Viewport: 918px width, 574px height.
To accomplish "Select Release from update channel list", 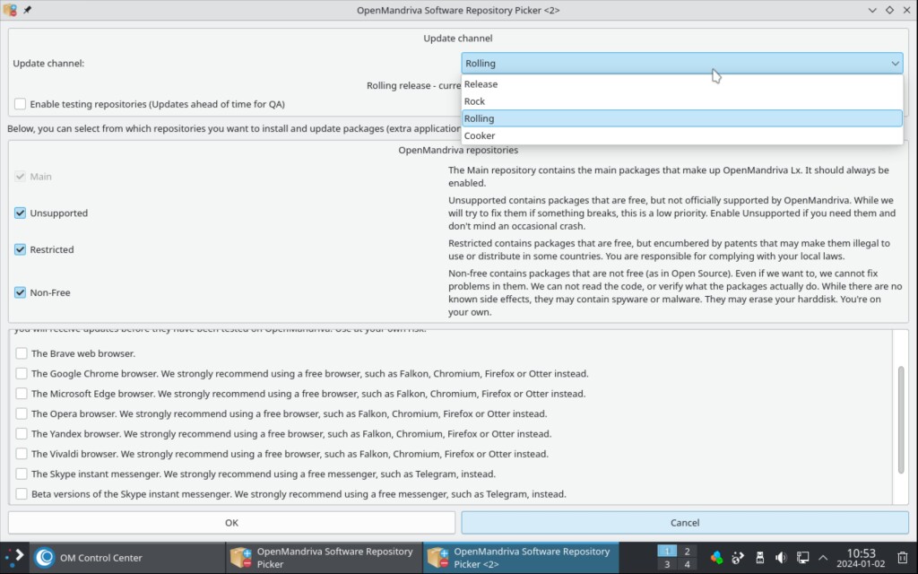I will [682, 83].
